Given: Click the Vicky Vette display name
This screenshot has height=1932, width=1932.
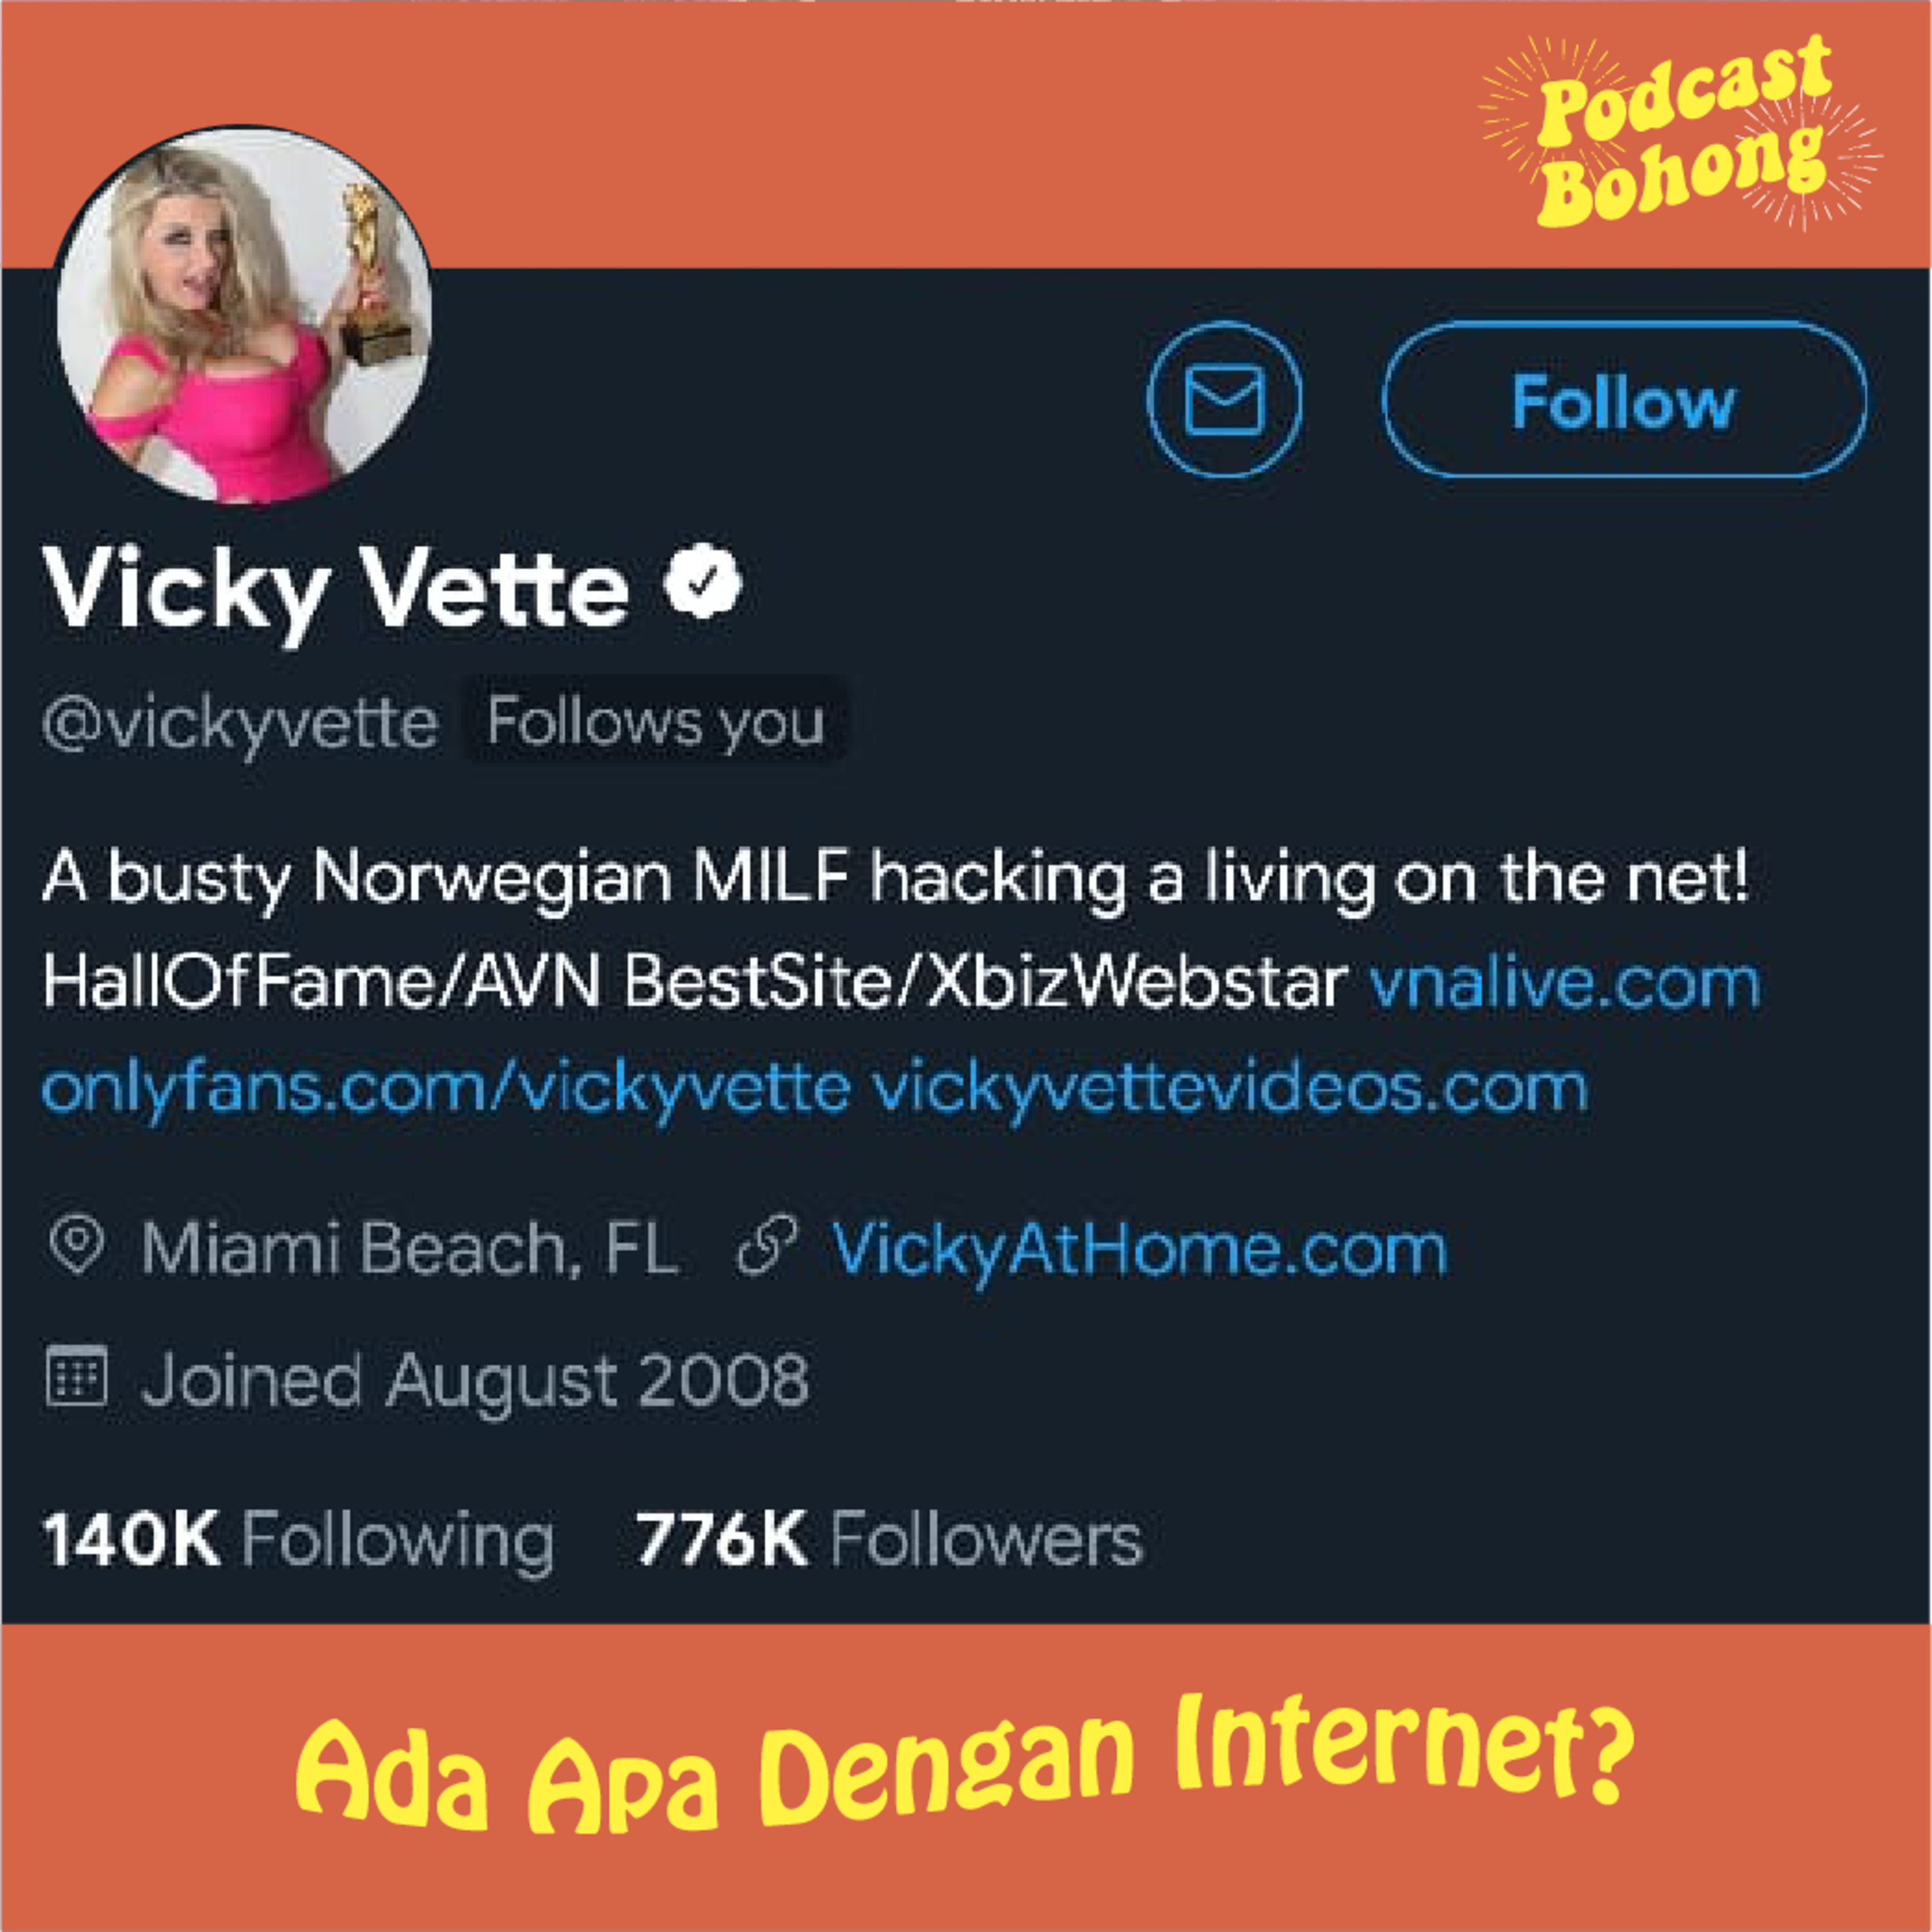Looking at the screenshot, I should pyautogui.click(x=336, y=591).
